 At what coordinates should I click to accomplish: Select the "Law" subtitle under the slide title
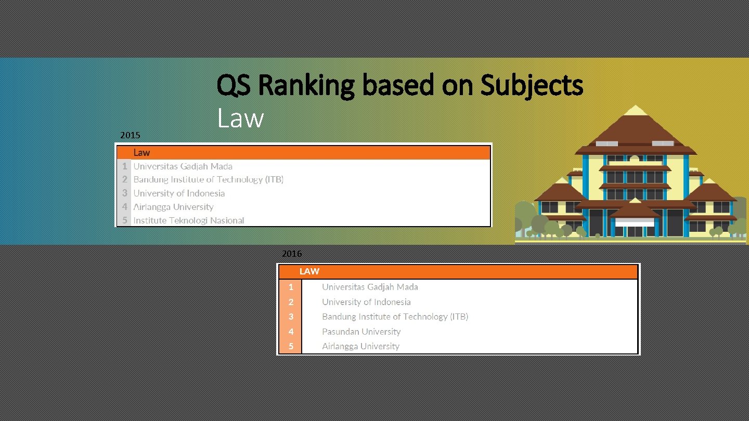tap(240, 118)
